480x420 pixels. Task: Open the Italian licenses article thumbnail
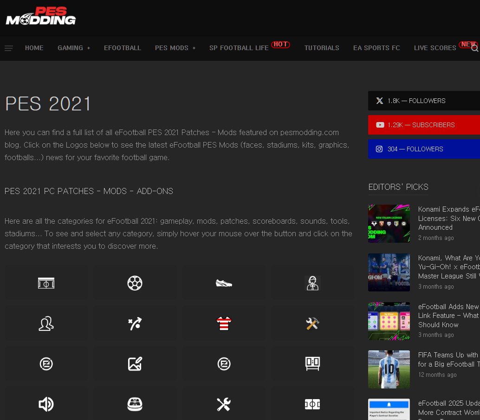click(389, 224)
